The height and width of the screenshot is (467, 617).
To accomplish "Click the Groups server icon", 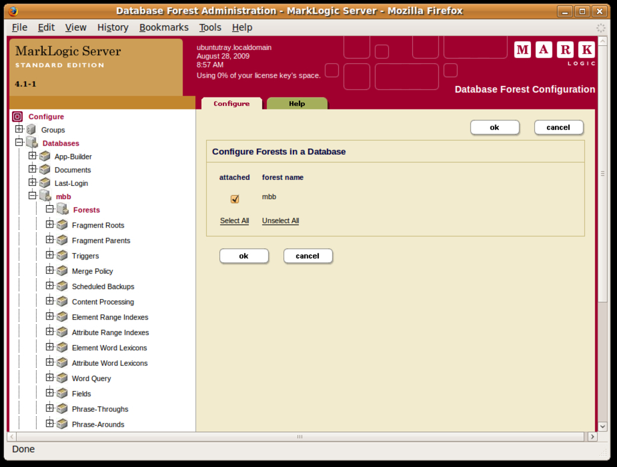I will (31, 130).
